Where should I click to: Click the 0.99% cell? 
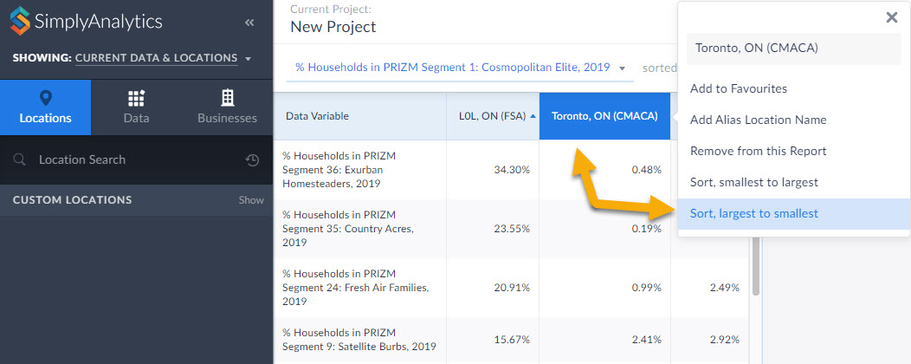[647, 287]
